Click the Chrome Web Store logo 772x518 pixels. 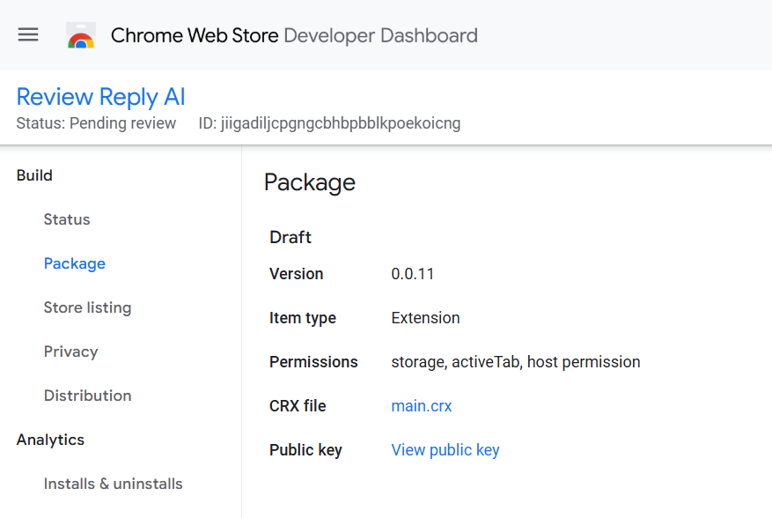(81, 36)
